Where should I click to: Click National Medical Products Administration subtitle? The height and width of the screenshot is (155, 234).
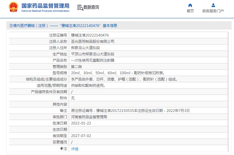(45, 11)
